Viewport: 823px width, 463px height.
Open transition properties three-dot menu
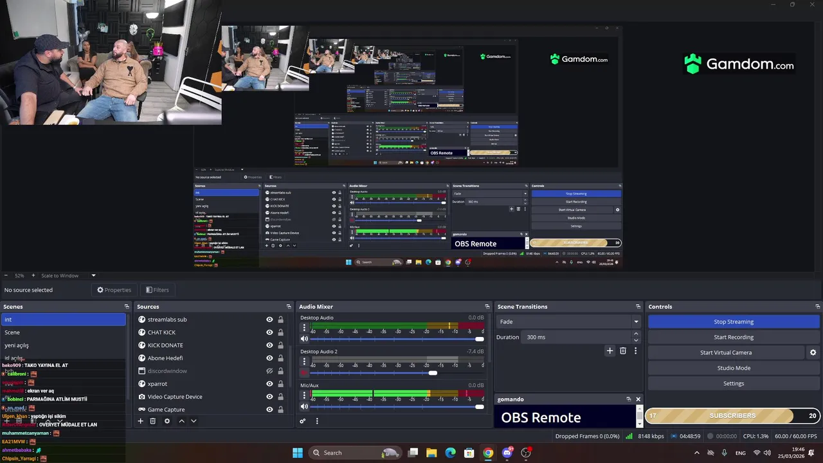tap(635, 350)
